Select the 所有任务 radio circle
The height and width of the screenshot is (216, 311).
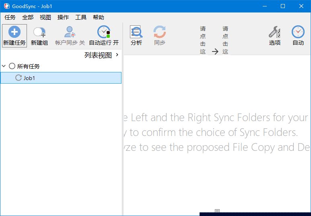click(12, 66)
